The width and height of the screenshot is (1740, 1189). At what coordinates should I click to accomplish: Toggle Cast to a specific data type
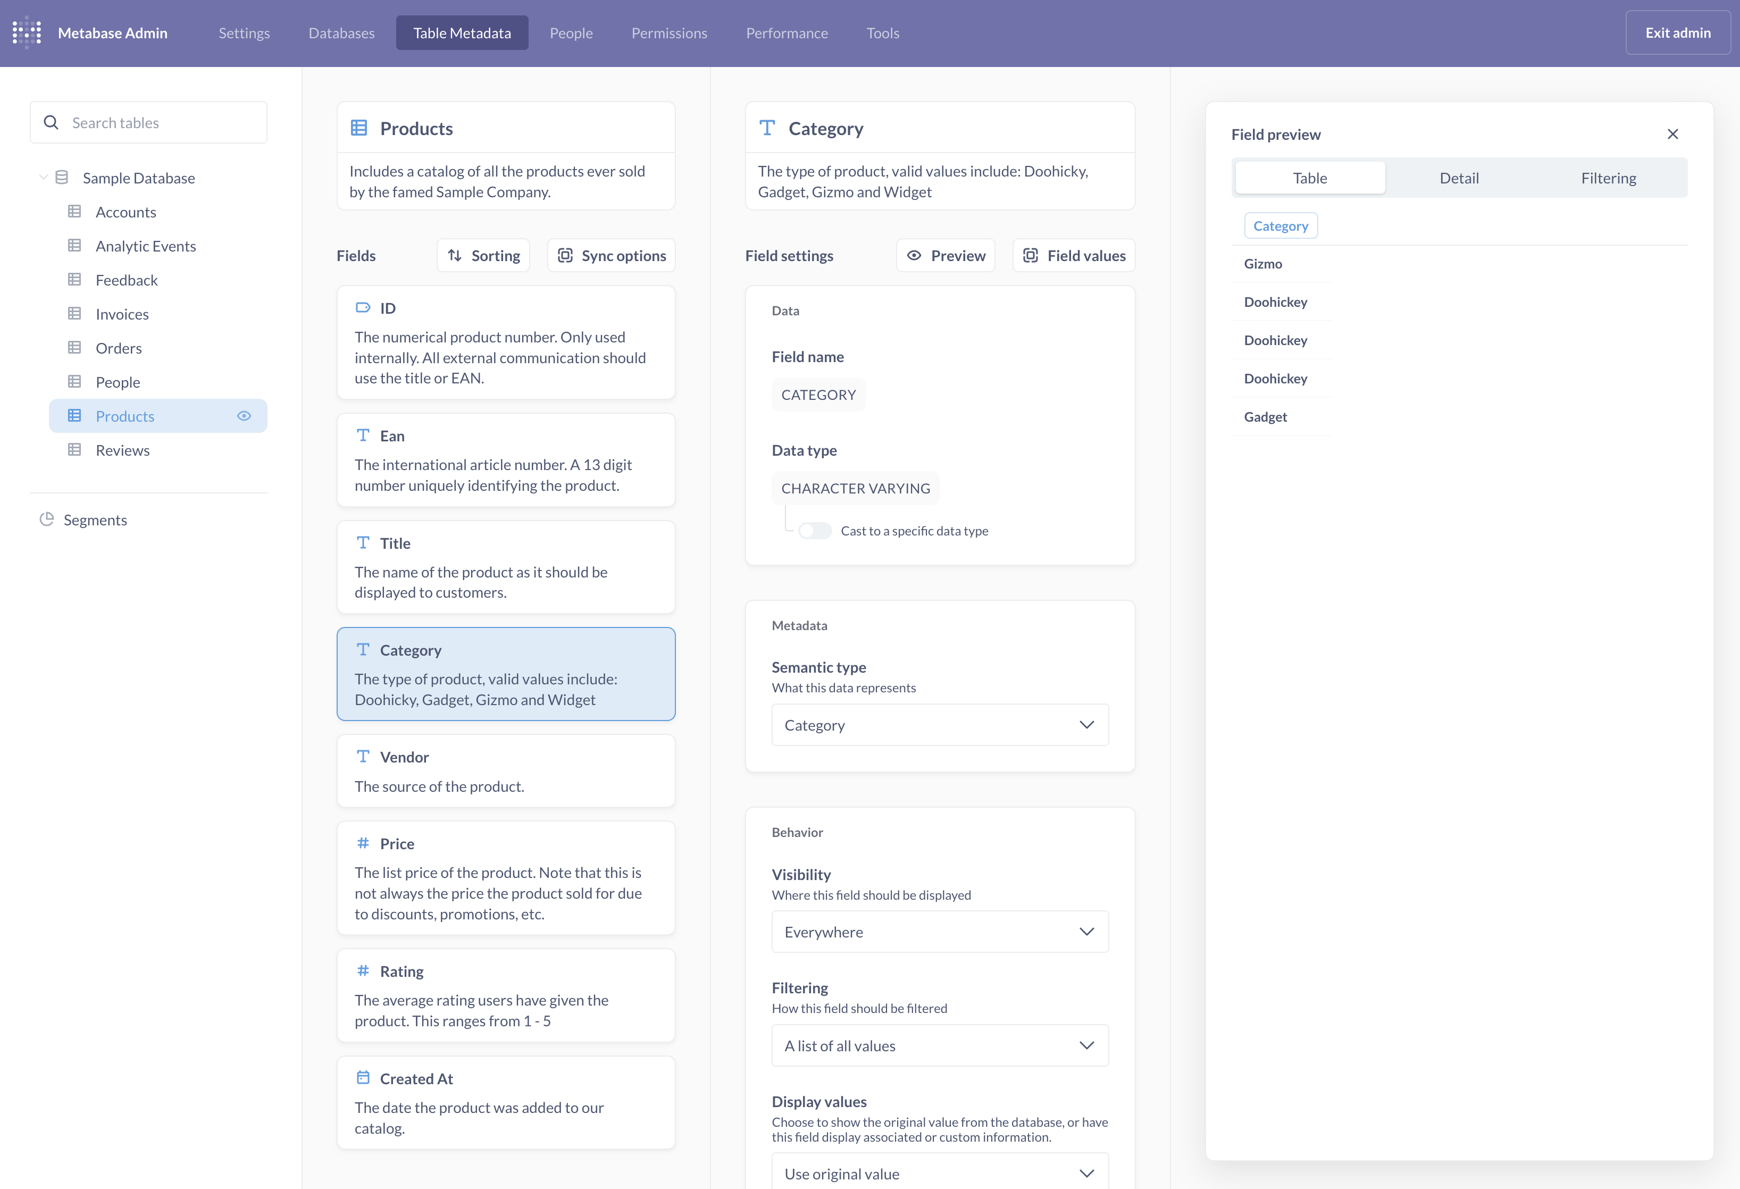tap(815, 531)
